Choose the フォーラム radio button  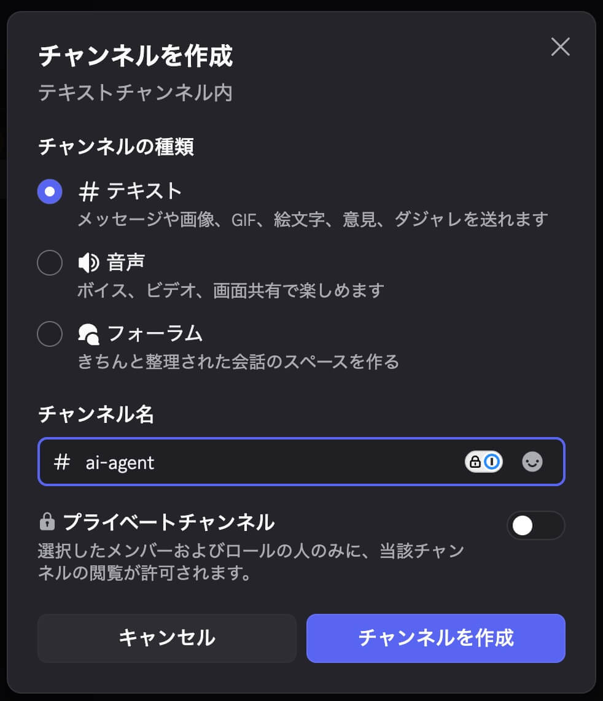(x=50, y=334)
